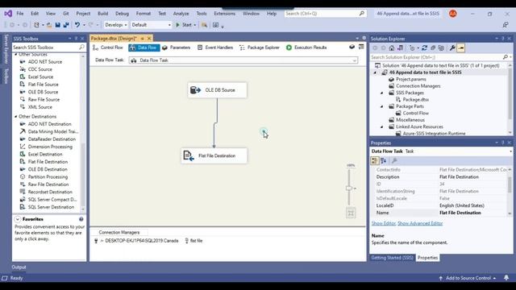Select Recordset Destination toolbox item
516x290 pixels.
click(x=50, y=192)
